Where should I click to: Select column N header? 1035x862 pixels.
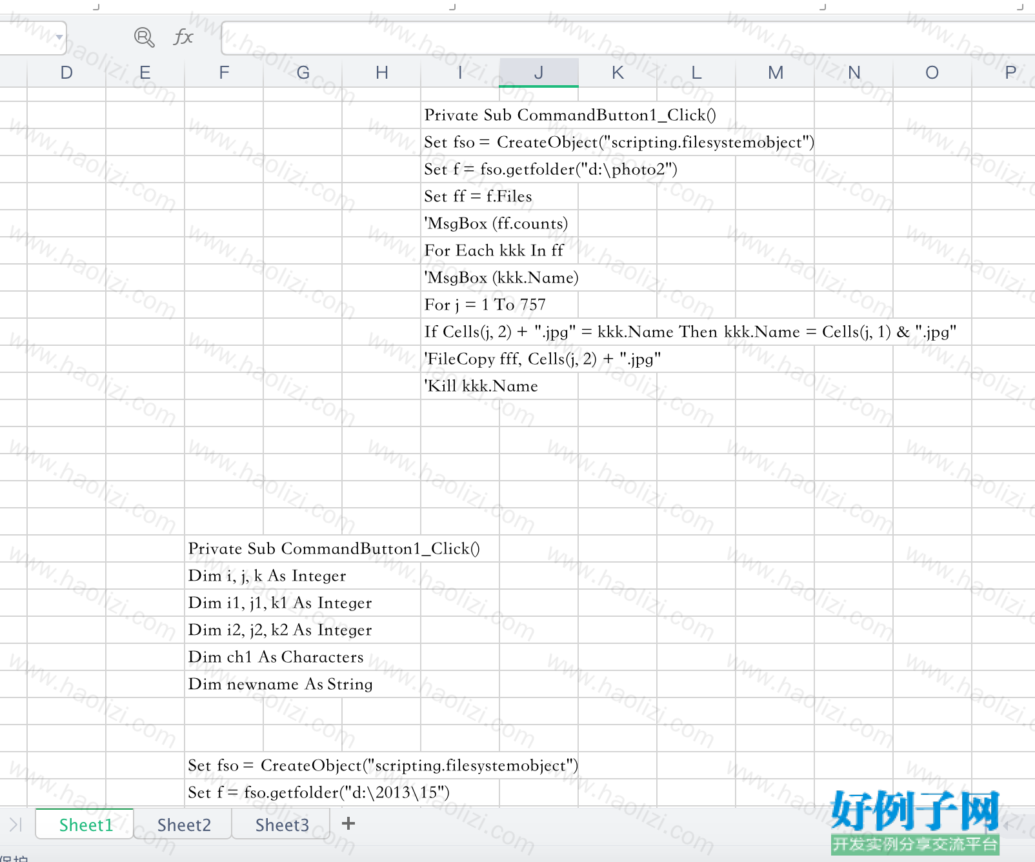[x=854, y=73]
